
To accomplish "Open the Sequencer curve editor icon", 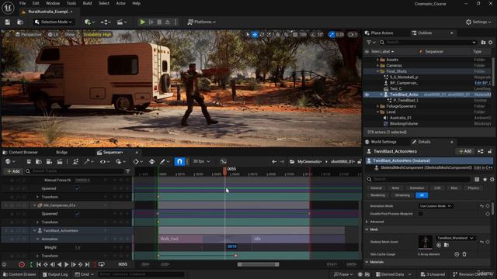I will pyautogui.click(x=224, y=162).
